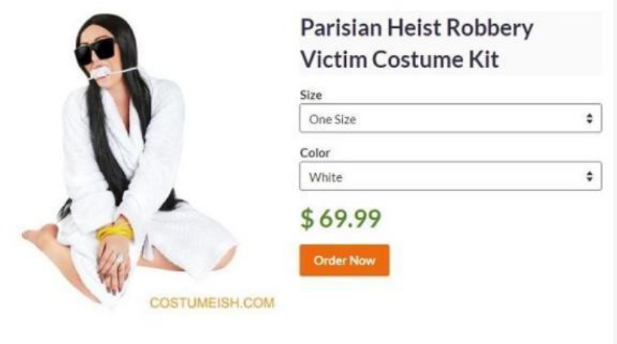This screenshot has width=617, height=344.
Task: Click the green 69.99 price
Action: (350, 219)
